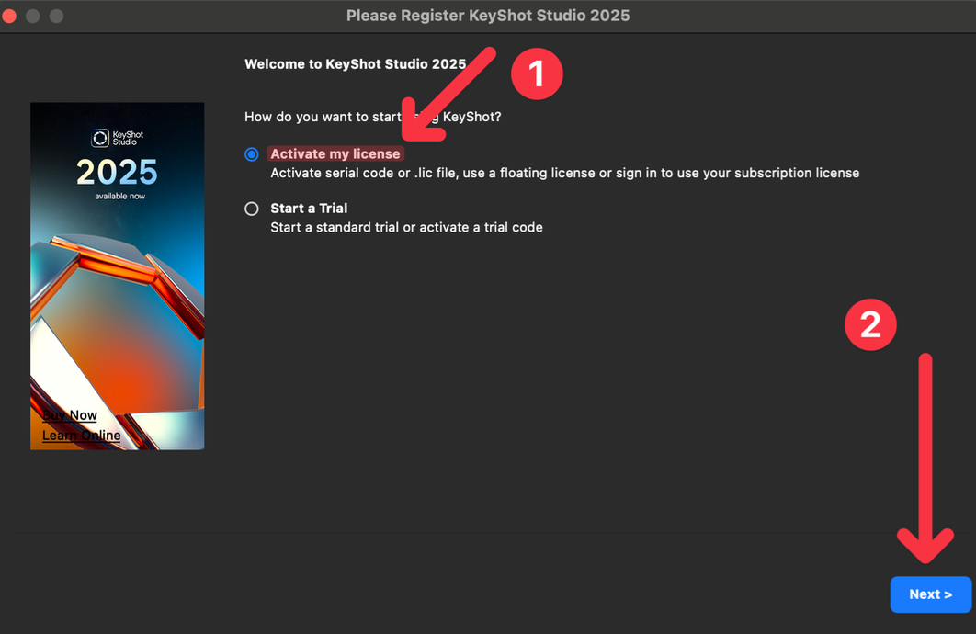Viewport: 976px width, 634px height.
Task: Open the Buy Now link
Action: pos(70,415)
